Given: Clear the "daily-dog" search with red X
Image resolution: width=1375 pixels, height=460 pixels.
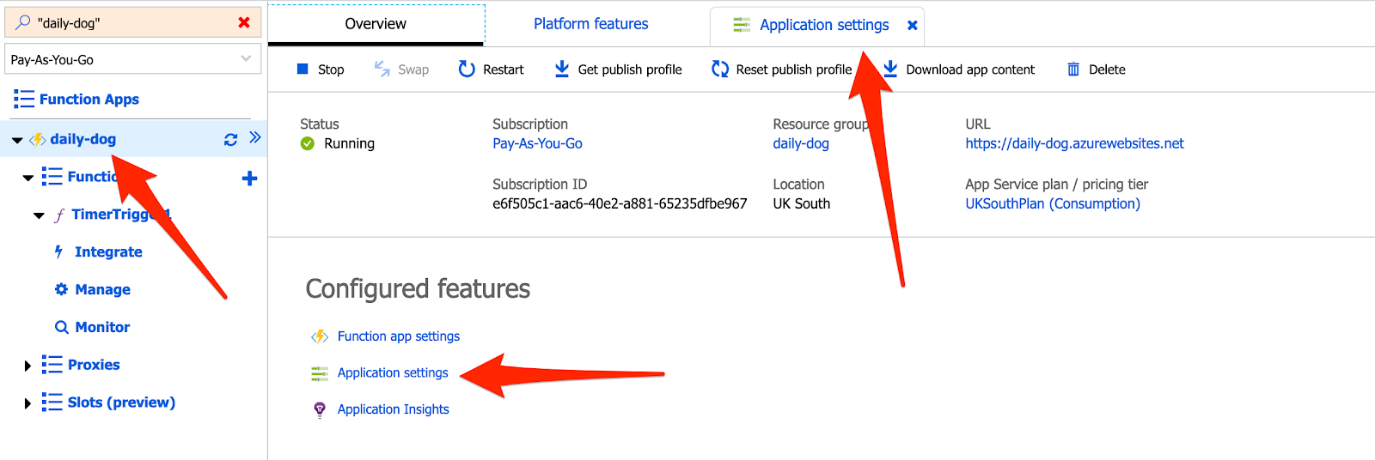Looking at the screenshot, I should [244, 22].
